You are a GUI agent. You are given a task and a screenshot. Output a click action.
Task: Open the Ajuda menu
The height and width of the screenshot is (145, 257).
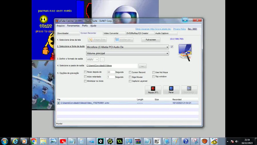point(93,26)
